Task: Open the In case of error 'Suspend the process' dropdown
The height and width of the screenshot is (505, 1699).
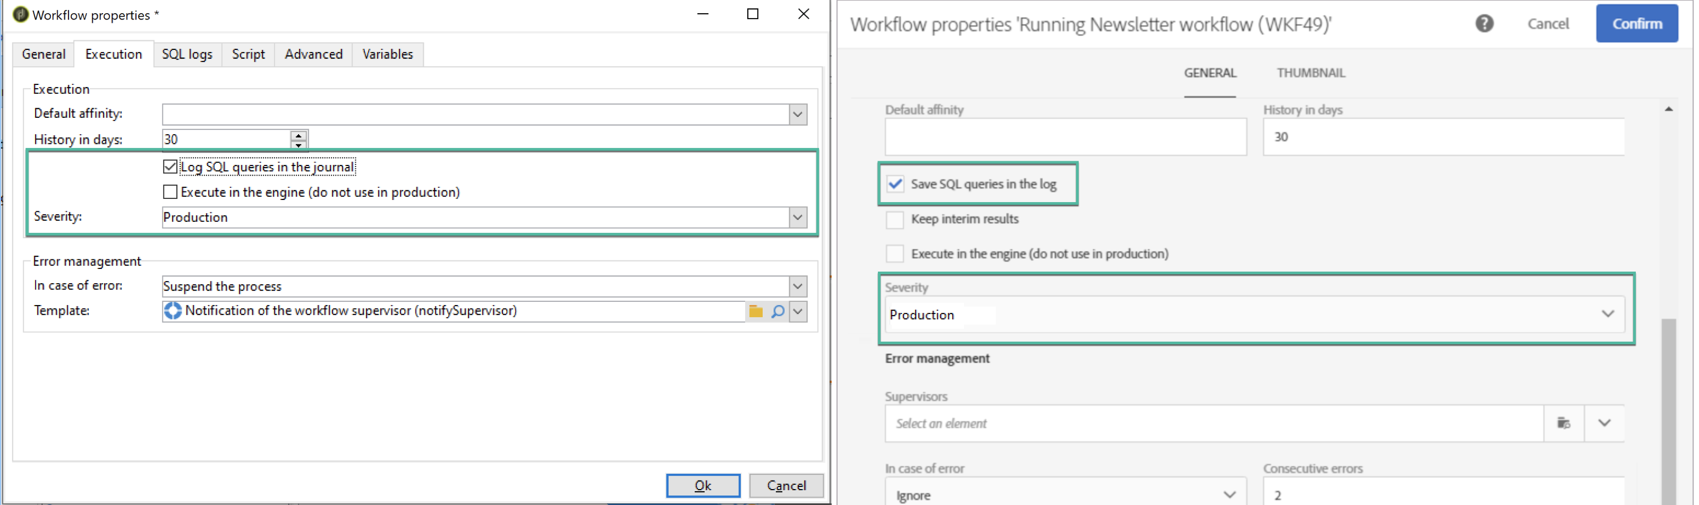Action: point(797,286)
